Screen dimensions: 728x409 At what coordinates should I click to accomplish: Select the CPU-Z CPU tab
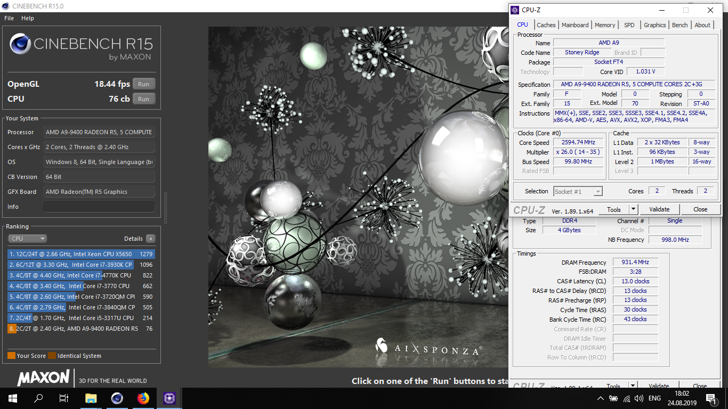(523, 24)
